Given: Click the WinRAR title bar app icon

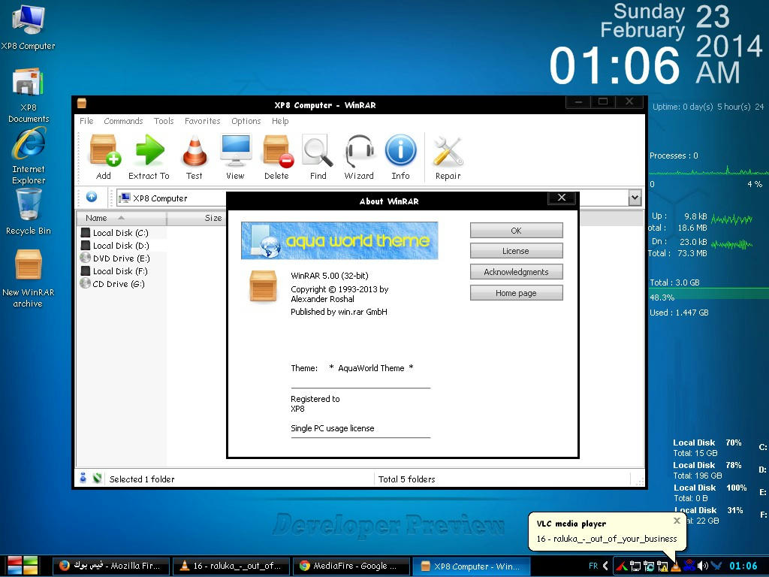Looking at the screenshot, I should coord(82,103).
